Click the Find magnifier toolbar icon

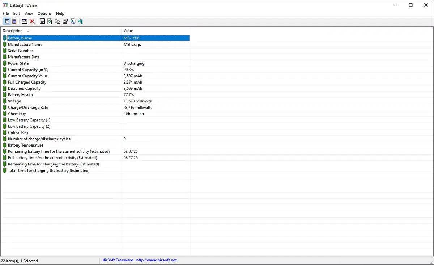tap(73, 21)
